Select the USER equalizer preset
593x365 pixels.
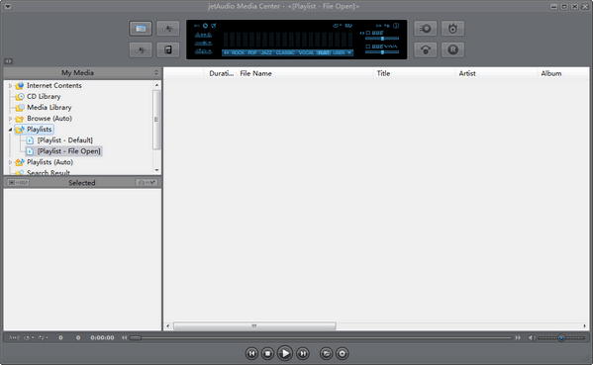click(339, 52)
